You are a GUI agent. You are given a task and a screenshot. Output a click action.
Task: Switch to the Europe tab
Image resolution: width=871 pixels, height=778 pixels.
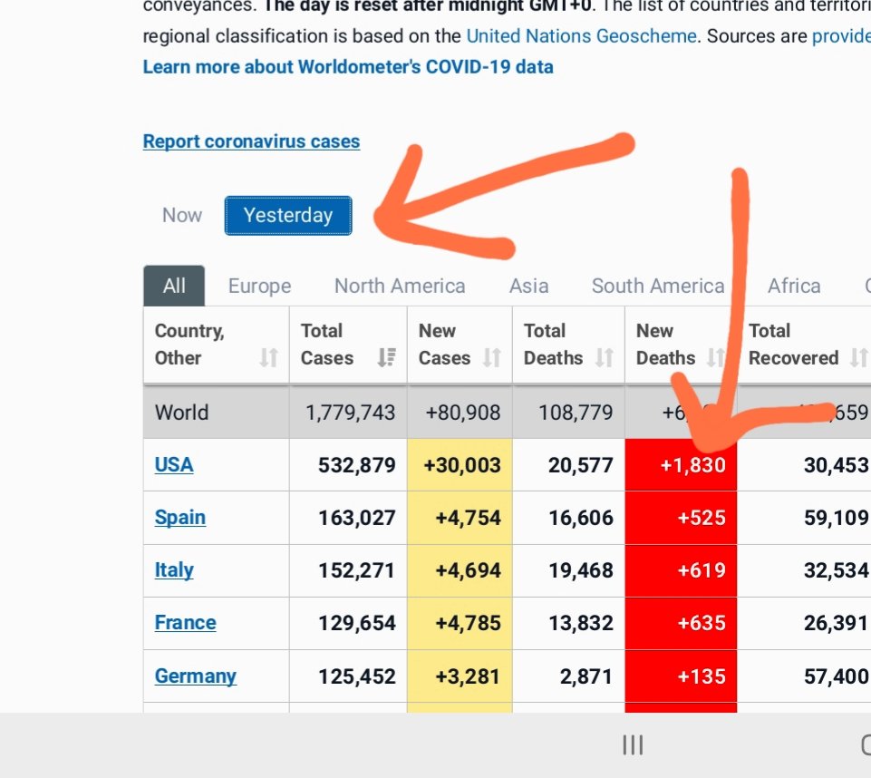point(260,287)
